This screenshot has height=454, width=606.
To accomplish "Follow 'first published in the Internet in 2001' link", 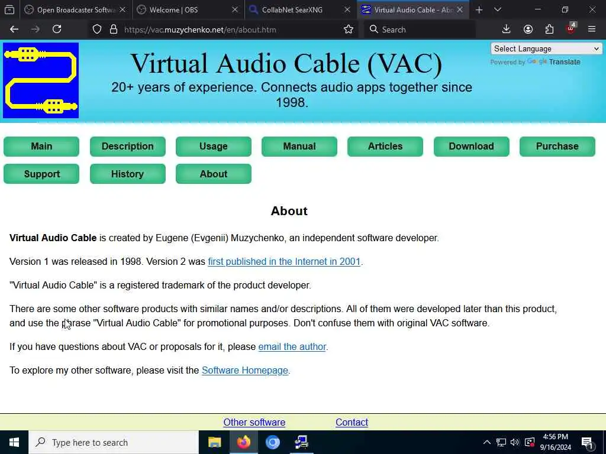I will coord(284,262).
